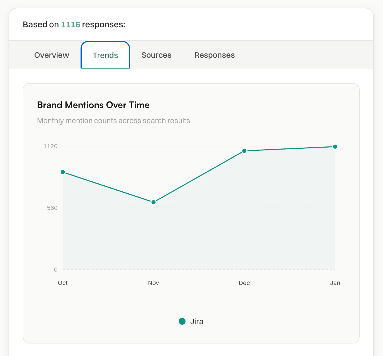The image size is (383, 356).
Task: Select the Oct axis label
Action: (x=63, y=283)
